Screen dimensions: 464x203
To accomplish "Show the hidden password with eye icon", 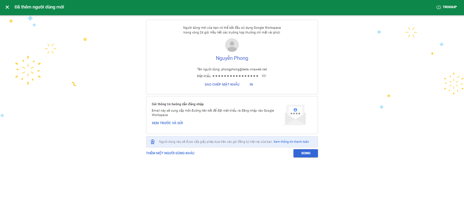I will tap(264, 76).
